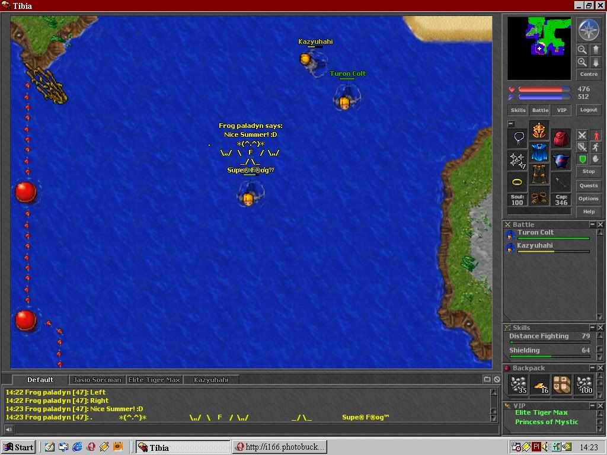Zoom in the minimap
607x455 pixels.
[582, 62]
